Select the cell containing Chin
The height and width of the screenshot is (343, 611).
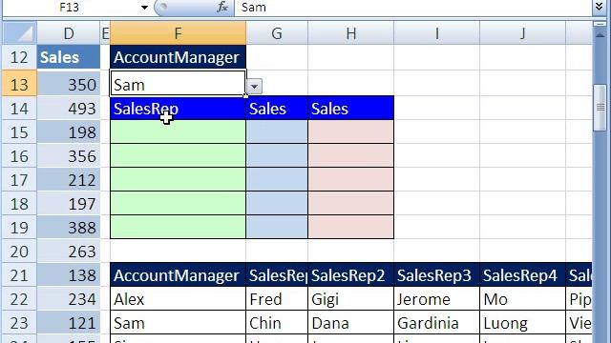[x=277, y=323]
